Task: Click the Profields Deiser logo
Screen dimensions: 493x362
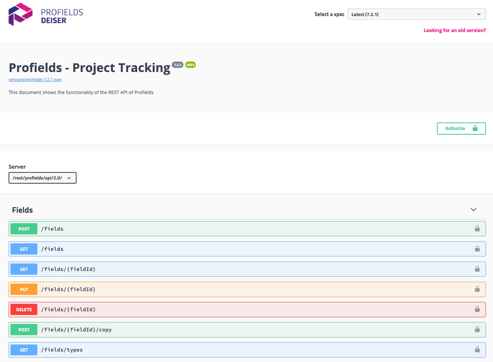Action: pyautogui.click(x=46, y=14)
